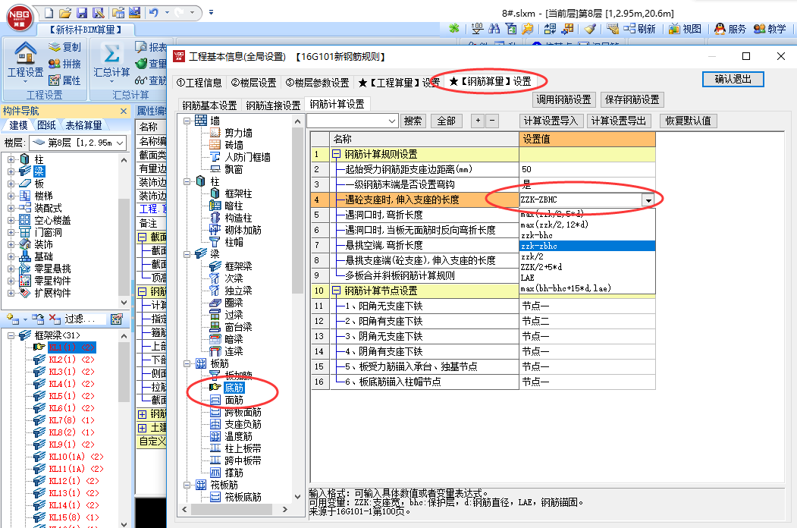797x528 pixels.
Task: Click the 计算设置导出 button
Action: point(619,121)
